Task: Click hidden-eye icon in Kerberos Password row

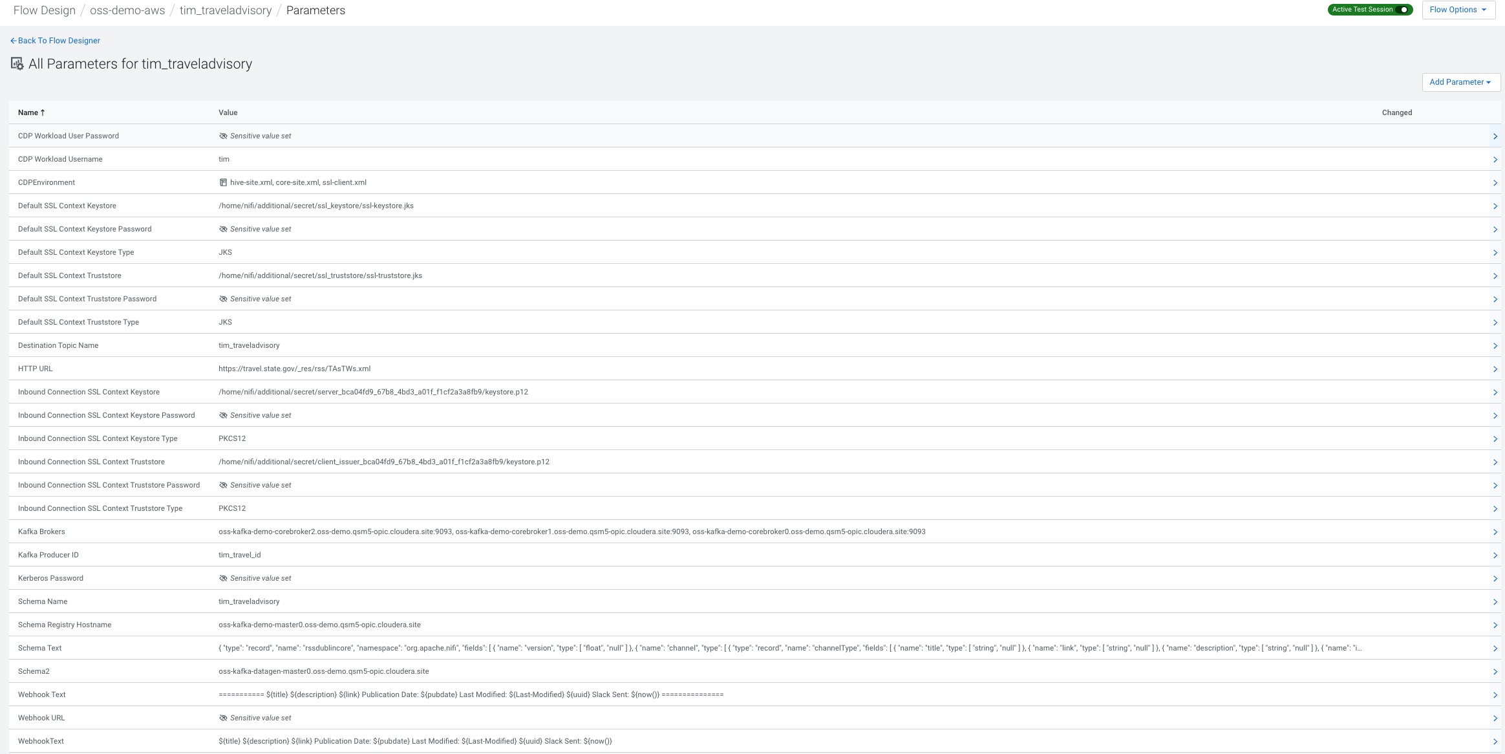Action: coord(223,578)
